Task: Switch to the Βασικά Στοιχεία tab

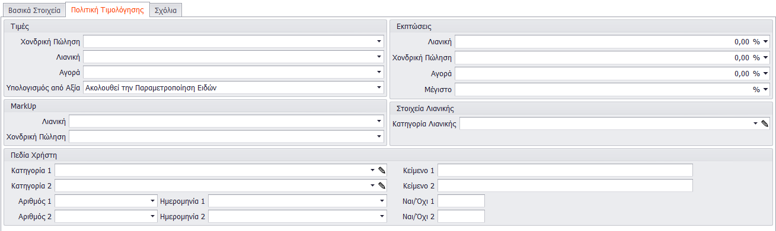Action: (33, 10)
